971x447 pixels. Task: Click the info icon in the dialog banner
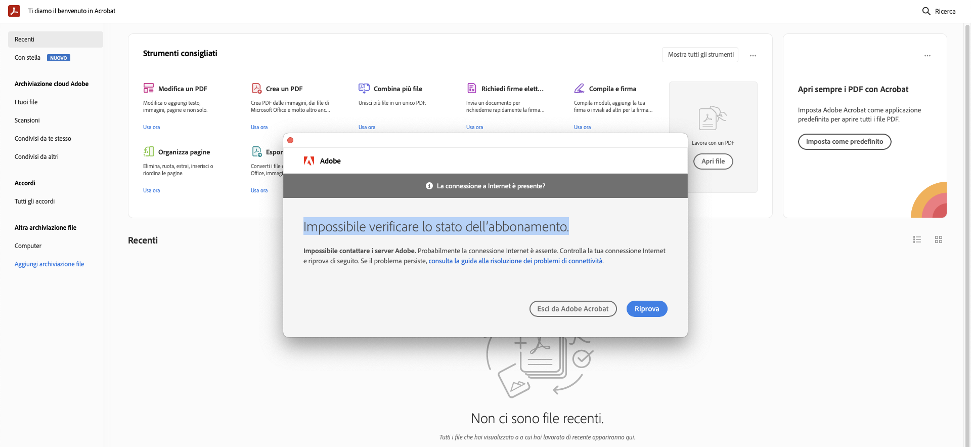[429, 186]
